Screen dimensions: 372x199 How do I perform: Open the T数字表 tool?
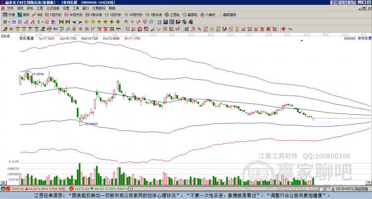154,15
